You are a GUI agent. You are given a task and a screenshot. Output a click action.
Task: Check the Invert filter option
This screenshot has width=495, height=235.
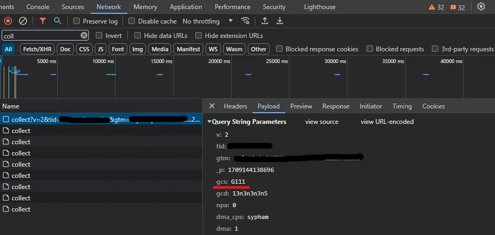tap(99, 35)
